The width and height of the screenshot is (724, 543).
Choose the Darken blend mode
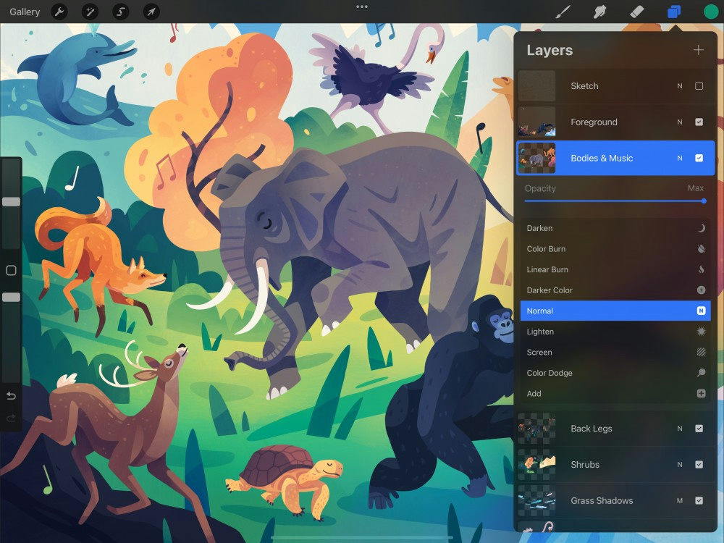click(615, 228)
